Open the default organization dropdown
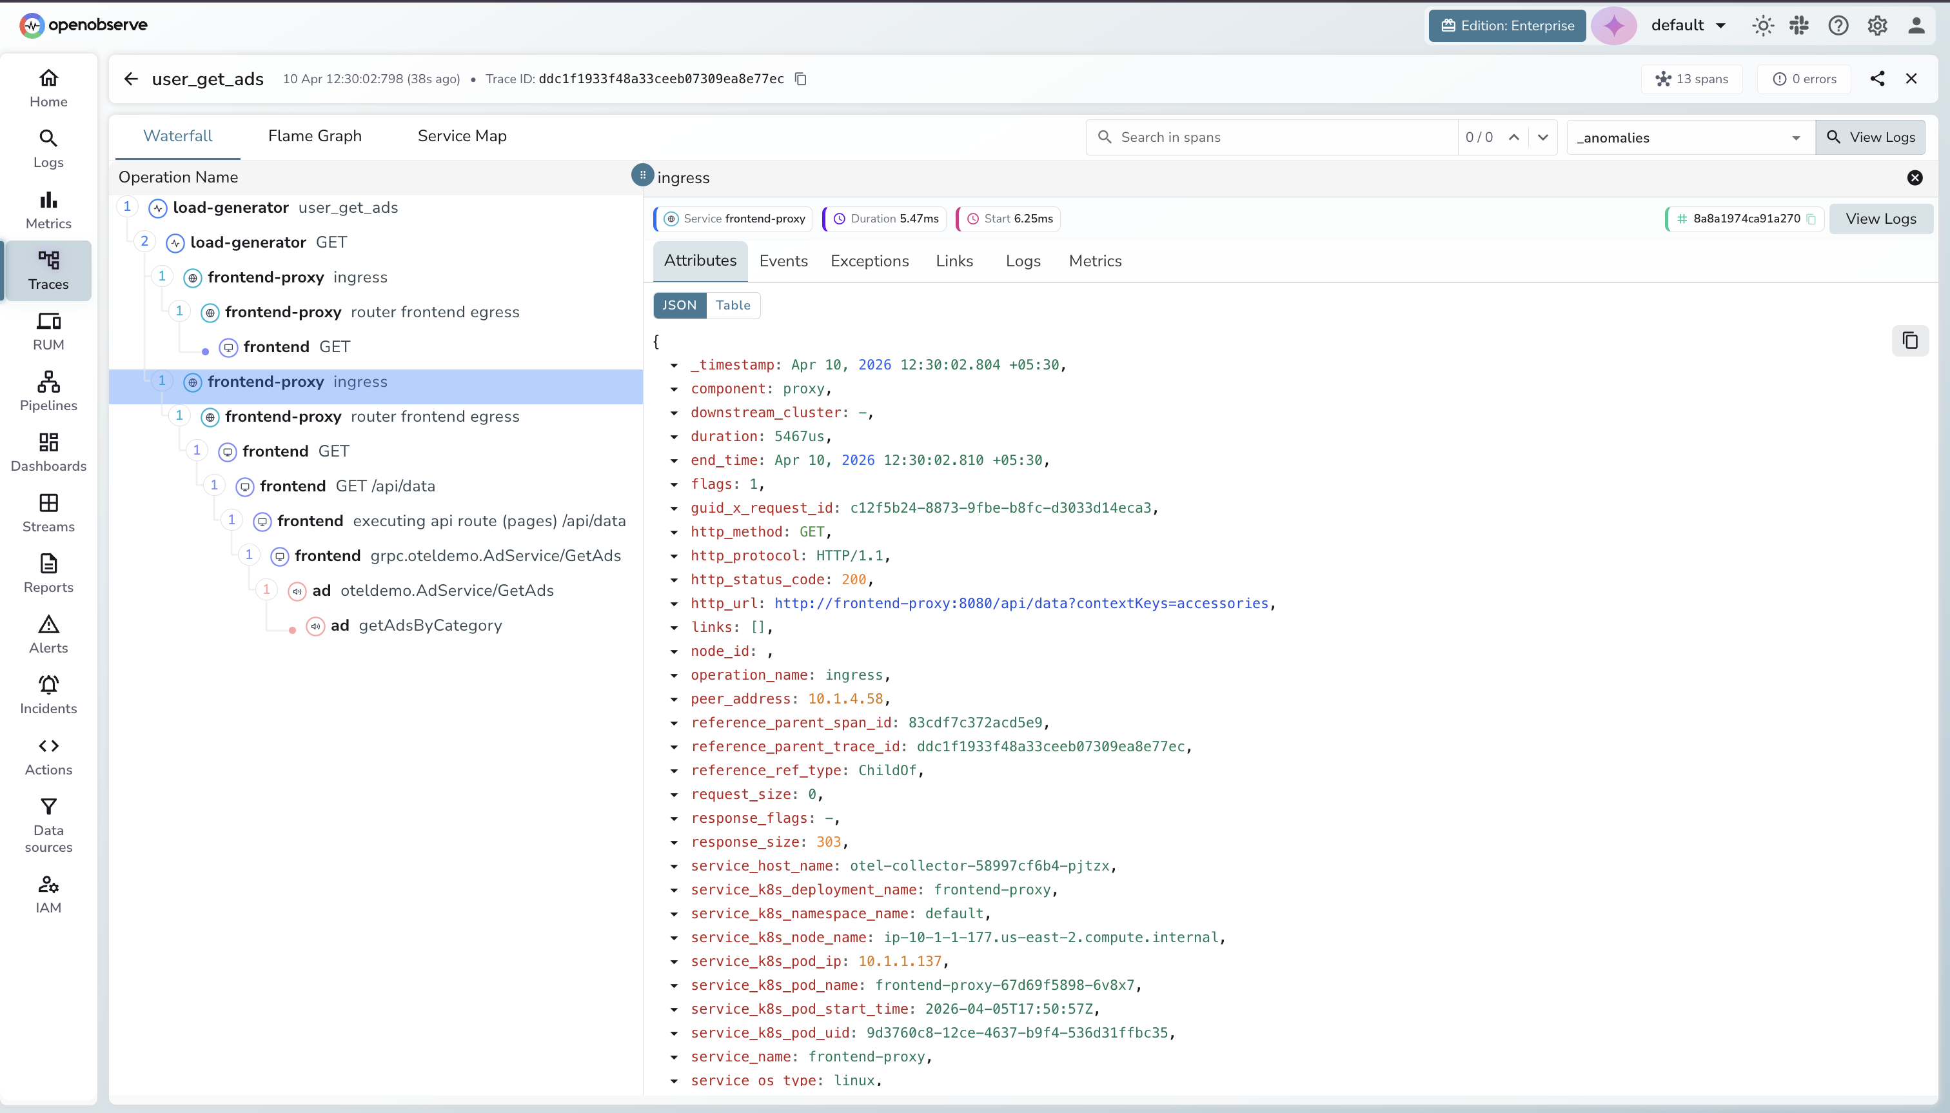Viewport: 1950px width, 1113px height. tap(1686, 25)
